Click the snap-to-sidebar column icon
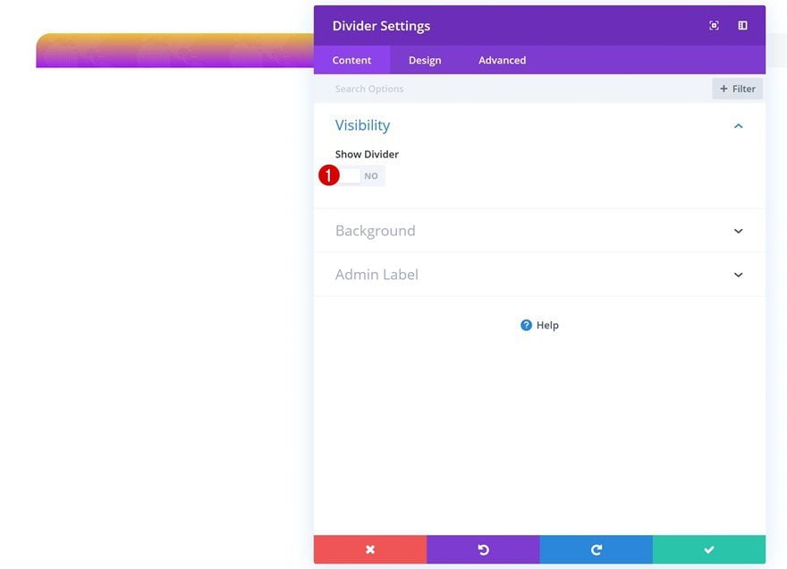This screenshot has height=569, width=787. coord(742,26)
